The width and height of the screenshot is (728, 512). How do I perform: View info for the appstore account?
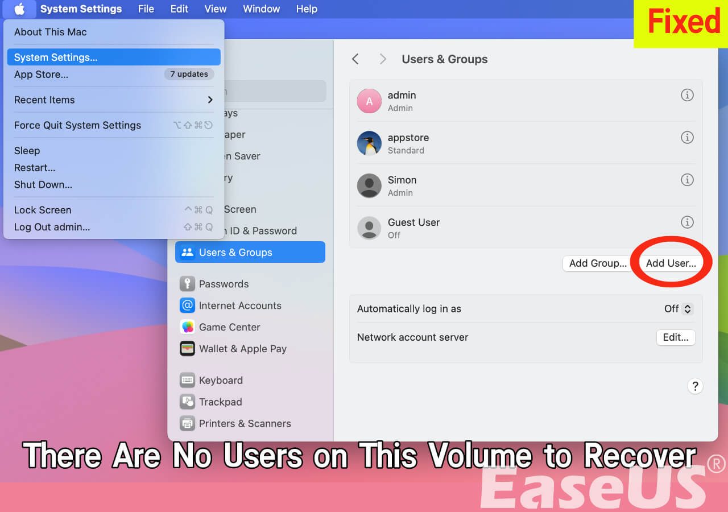(x=687, y=137)
